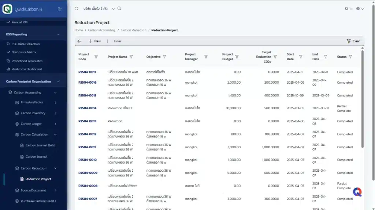Collapse the ESG Reporting section
375x210 pixels.
[58, 34]
